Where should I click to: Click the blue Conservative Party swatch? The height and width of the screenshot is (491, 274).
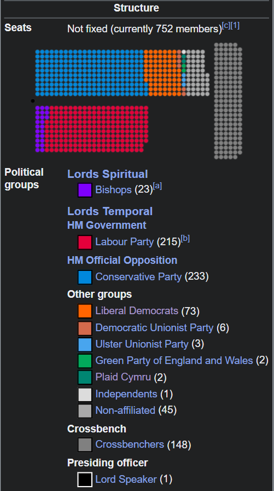coord(85,277)
